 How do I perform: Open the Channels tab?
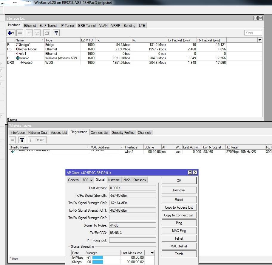point(144,132)
